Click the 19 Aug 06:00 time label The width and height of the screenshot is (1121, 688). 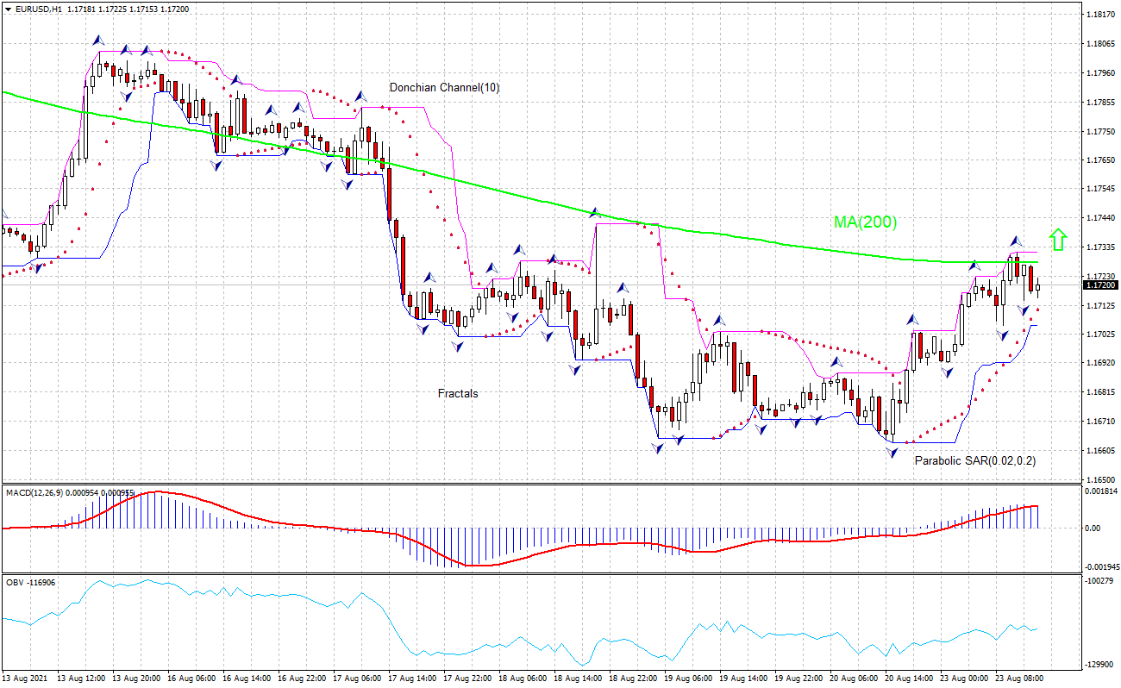[x=689, y=679]
